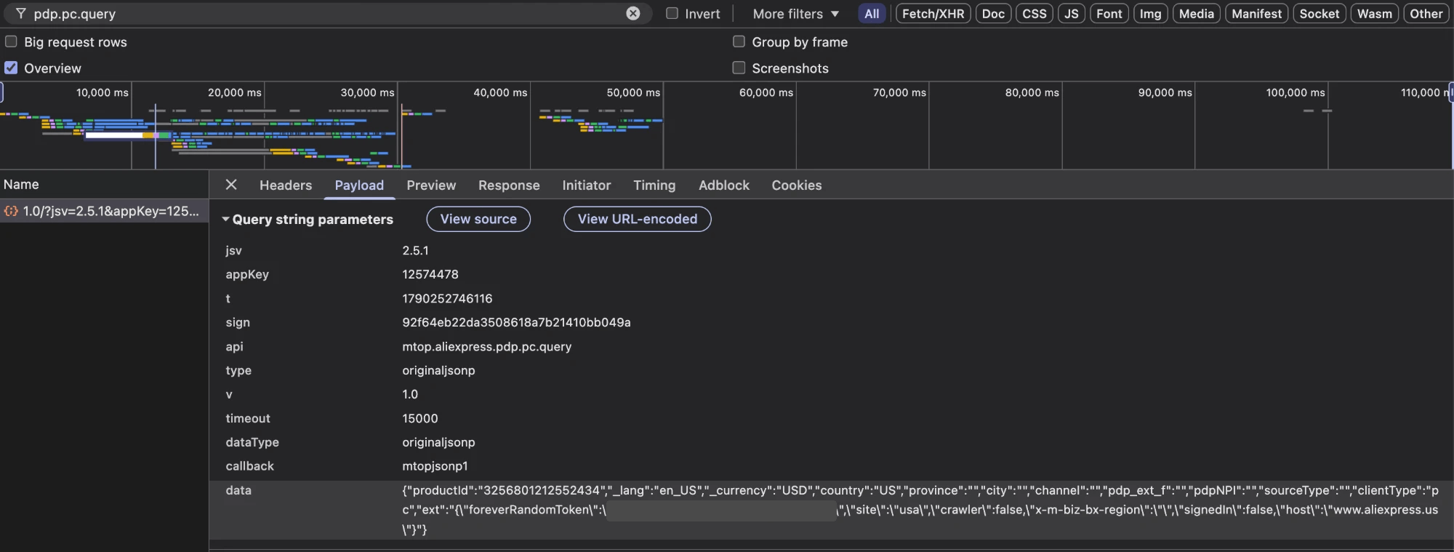Select the All request type filter

(872, 14)
